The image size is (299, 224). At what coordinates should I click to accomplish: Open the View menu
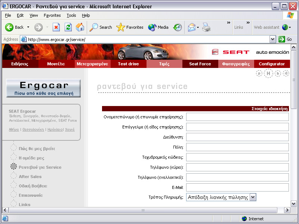34,15
